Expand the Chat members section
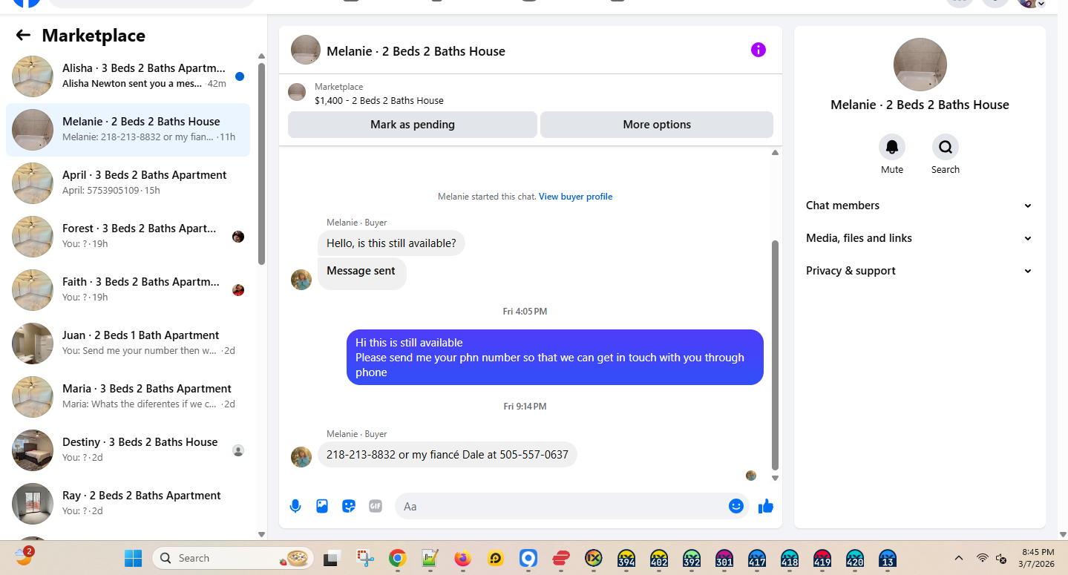 [919, 206]
